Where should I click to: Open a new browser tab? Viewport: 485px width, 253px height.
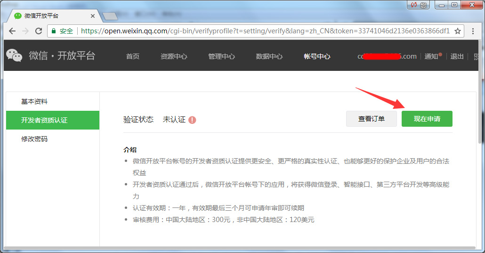pyautogui.click(x=110, y=16)
